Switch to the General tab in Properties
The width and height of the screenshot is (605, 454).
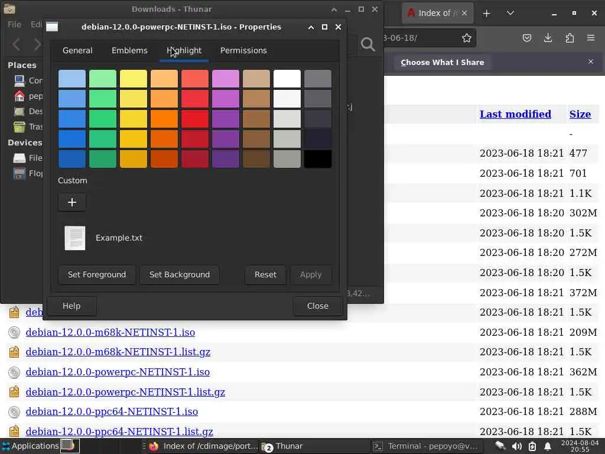tap(77, 51)
